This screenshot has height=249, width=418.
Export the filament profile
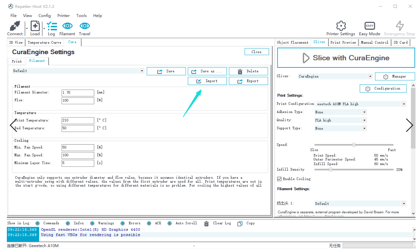click(x=248, y=81)
